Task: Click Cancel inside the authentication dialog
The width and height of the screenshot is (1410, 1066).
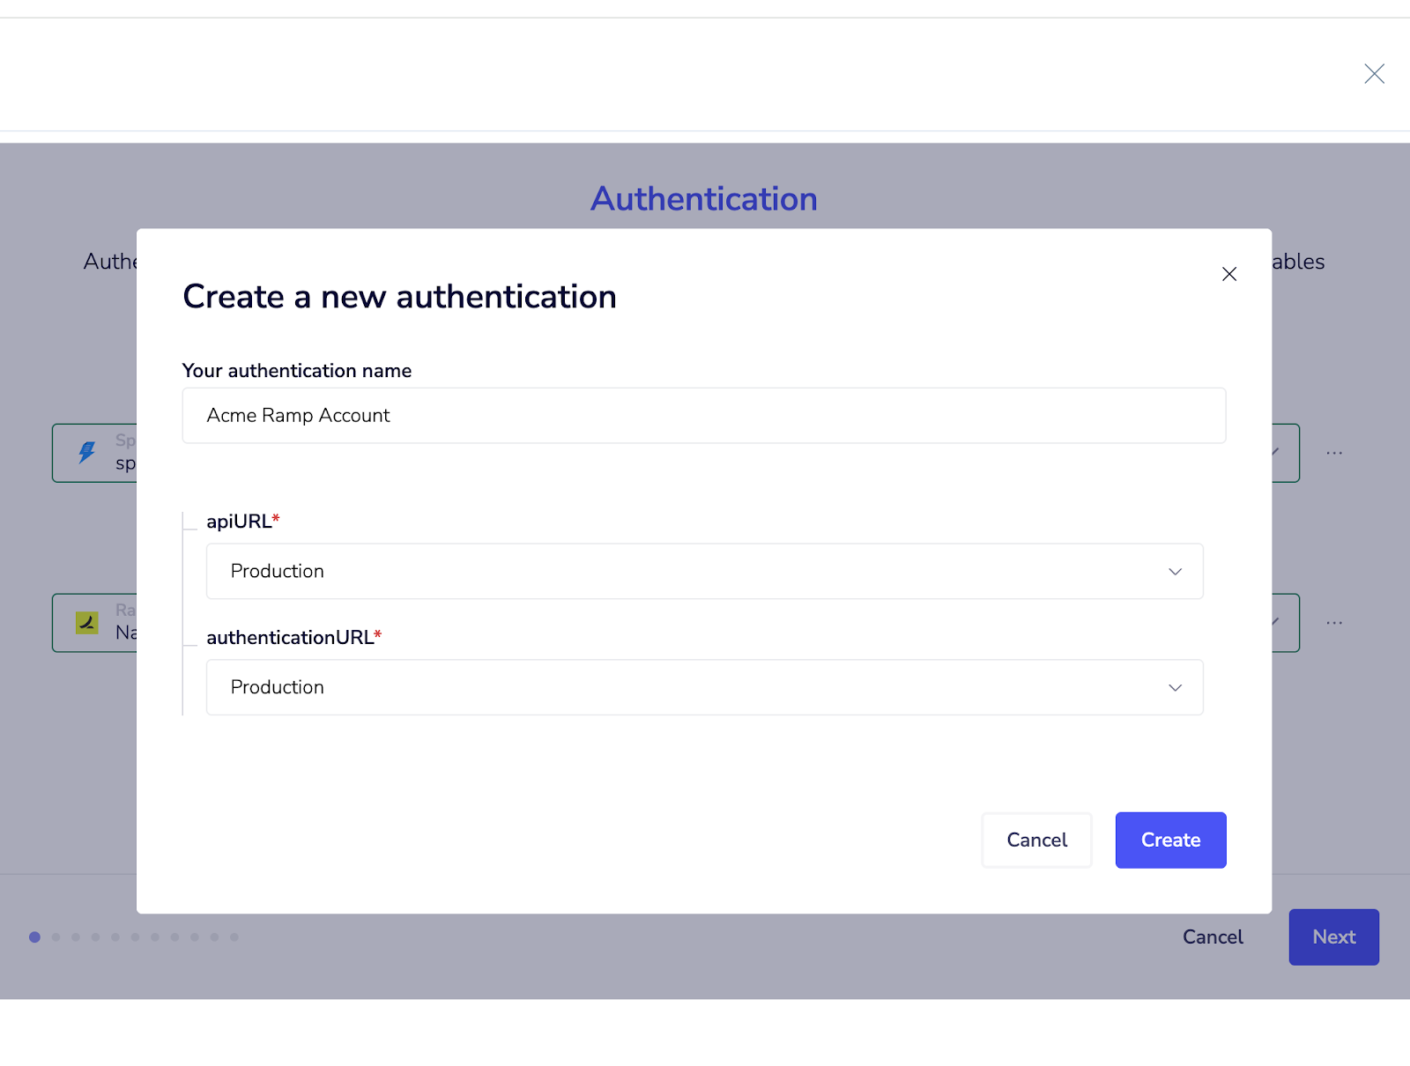Action: point(1036,840)
